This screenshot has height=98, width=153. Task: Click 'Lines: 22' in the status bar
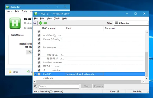coord(114,92)
